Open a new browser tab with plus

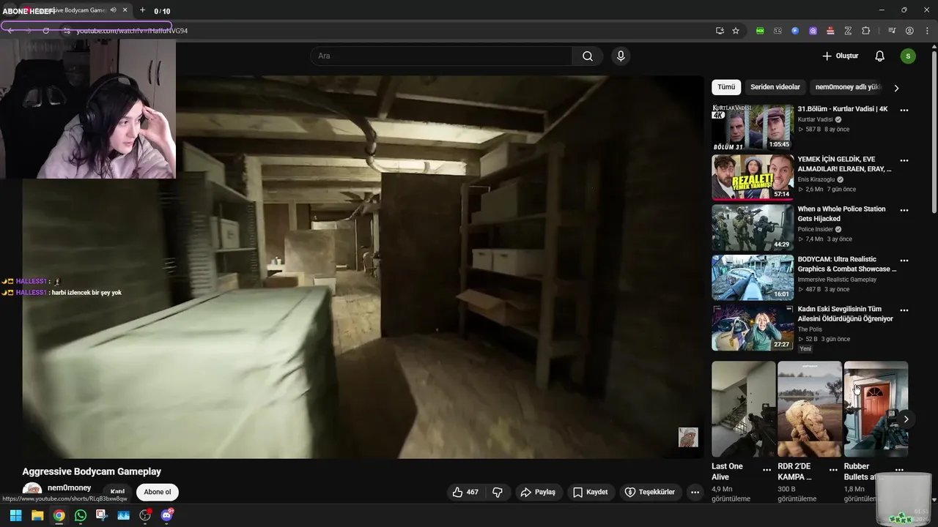click(142, 10)
